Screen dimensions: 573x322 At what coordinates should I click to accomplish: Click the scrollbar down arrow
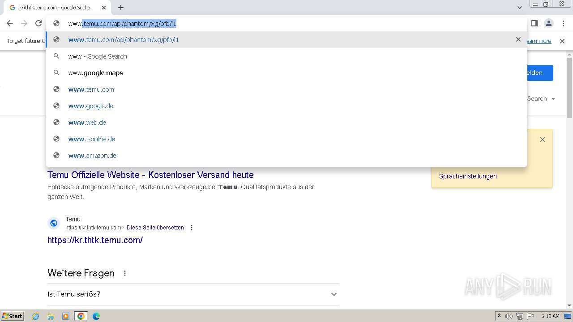tap(569, 305)
